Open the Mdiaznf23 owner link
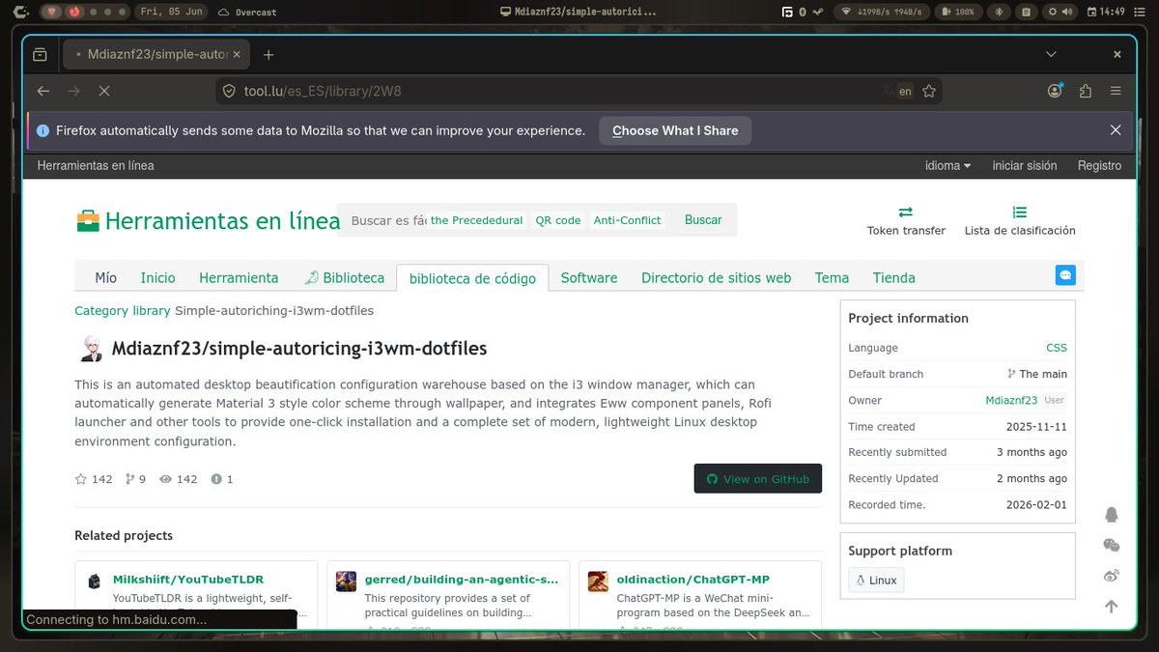This screenshot has height=652, width=1159. (x=1011, y=400)
